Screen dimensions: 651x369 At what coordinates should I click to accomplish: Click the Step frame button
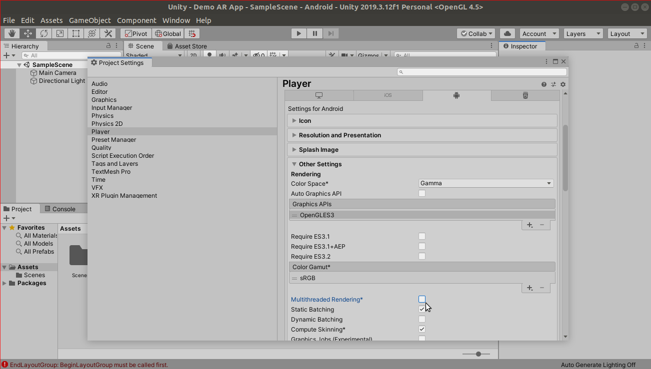(331, 33)
